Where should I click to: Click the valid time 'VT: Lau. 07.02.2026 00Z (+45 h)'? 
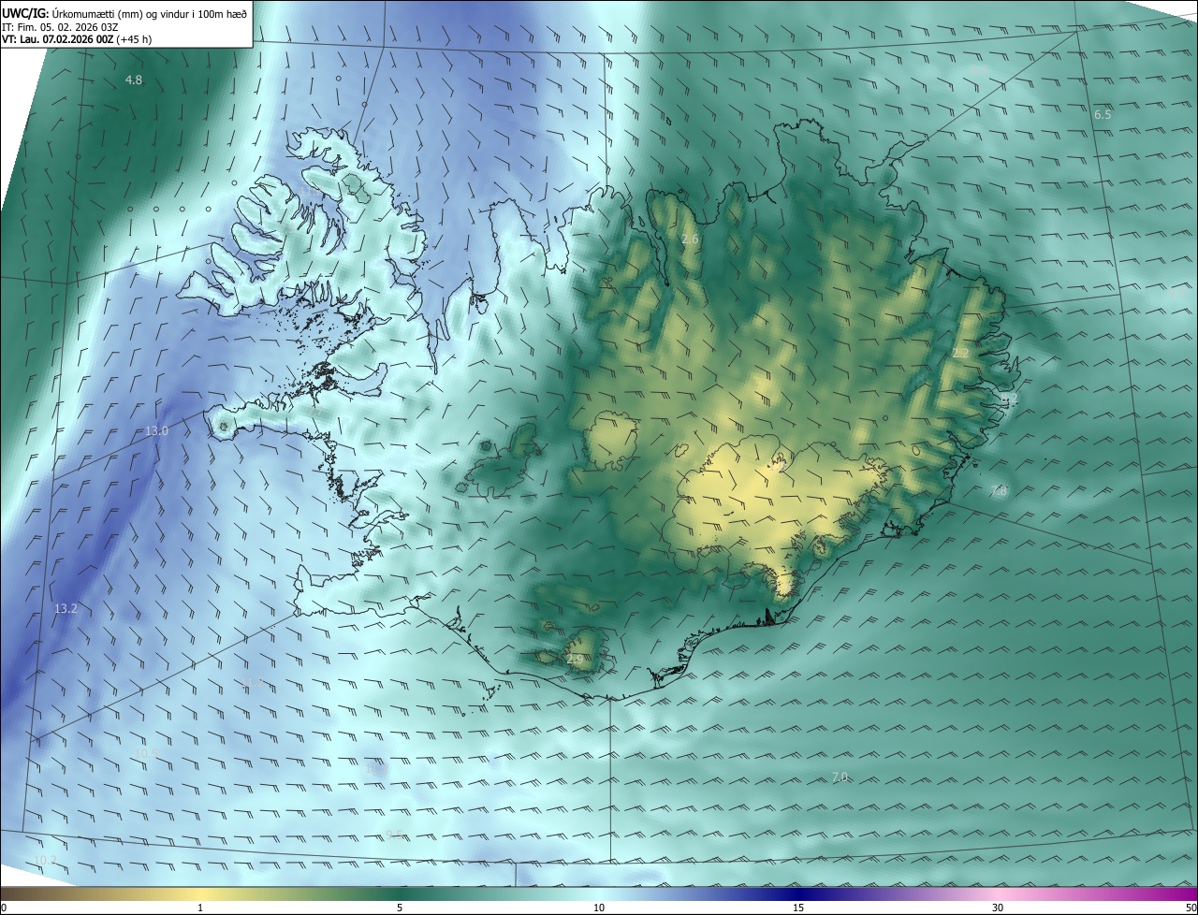tap(77, 39)
